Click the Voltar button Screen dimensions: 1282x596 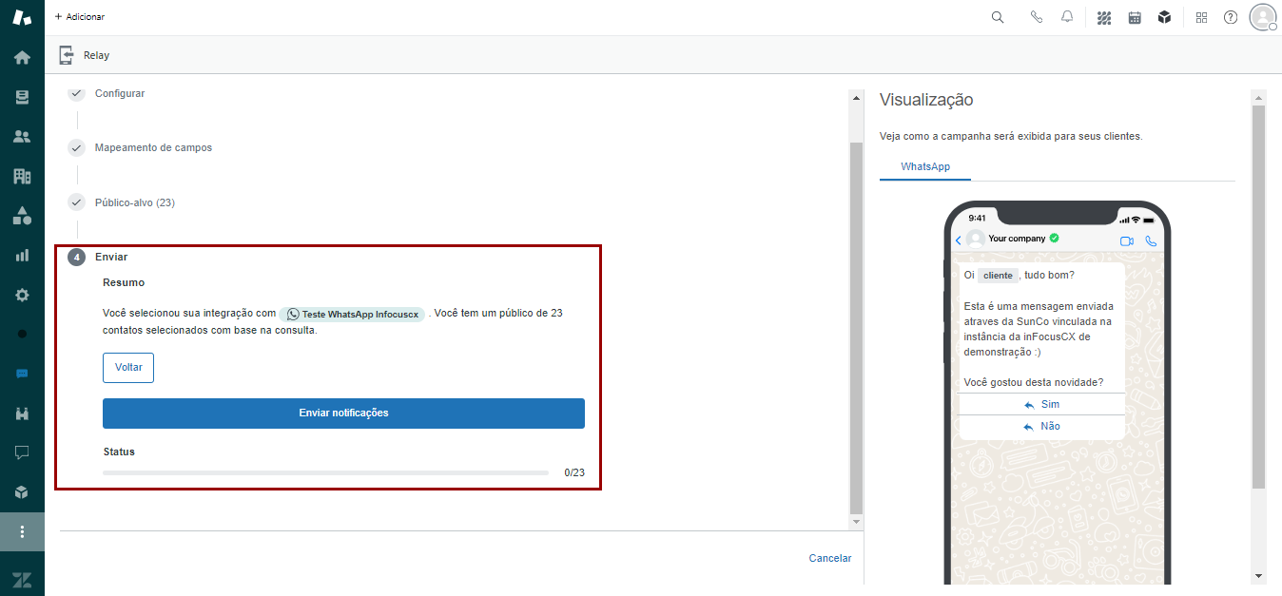[128, 368]
